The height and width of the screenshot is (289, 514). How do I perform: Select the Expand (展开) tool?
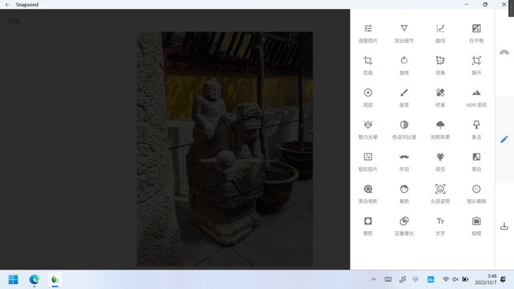click(x=476, y=65)
